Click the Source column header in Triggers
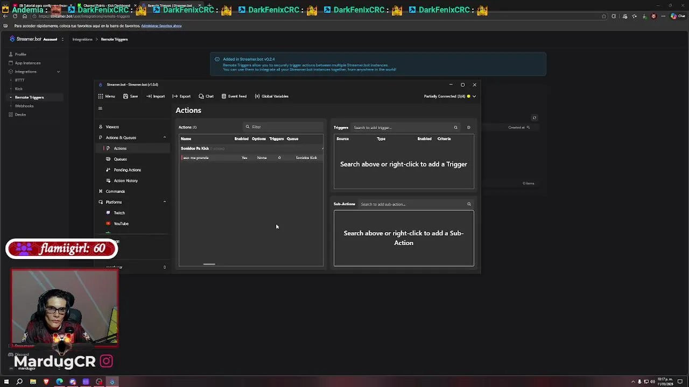The height and width of the screenshot is (387, 689). (x=342, y=139)
